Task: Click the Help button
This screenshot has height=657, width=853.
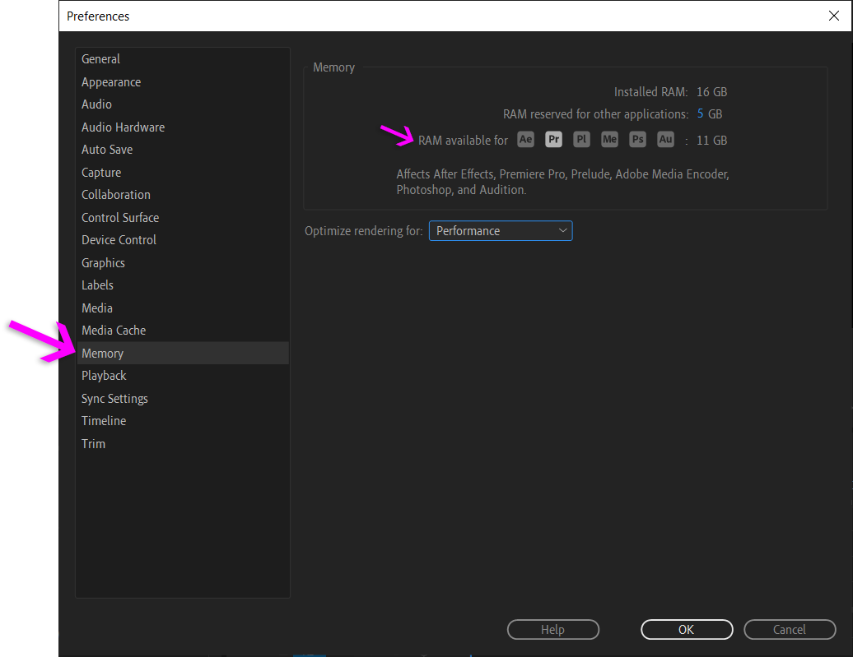Action: click(552, 629)
